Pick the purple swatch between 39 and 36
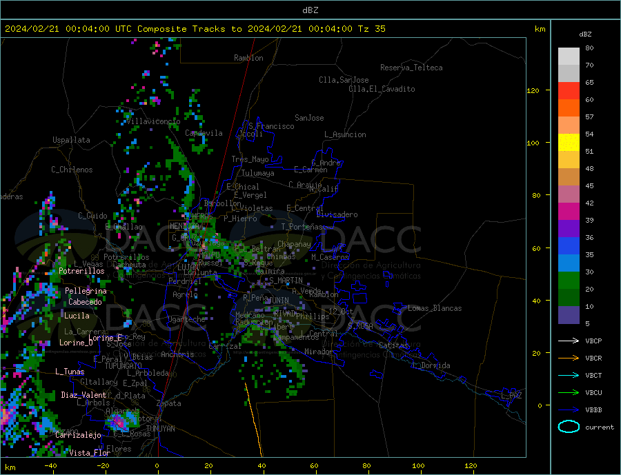This screenshot has height=475, width=621. click(569, 229)
